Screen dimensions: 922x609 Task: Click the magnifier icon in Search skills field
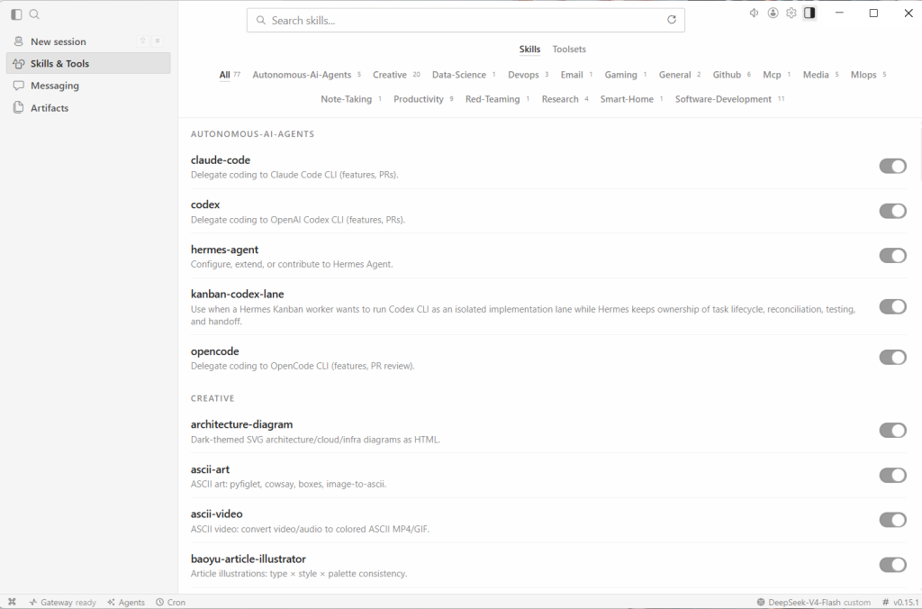click(x=260, y=21)
